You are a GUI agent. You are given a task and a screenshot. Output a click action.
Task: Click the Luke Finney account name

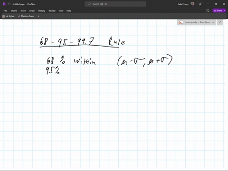[183, 4]
